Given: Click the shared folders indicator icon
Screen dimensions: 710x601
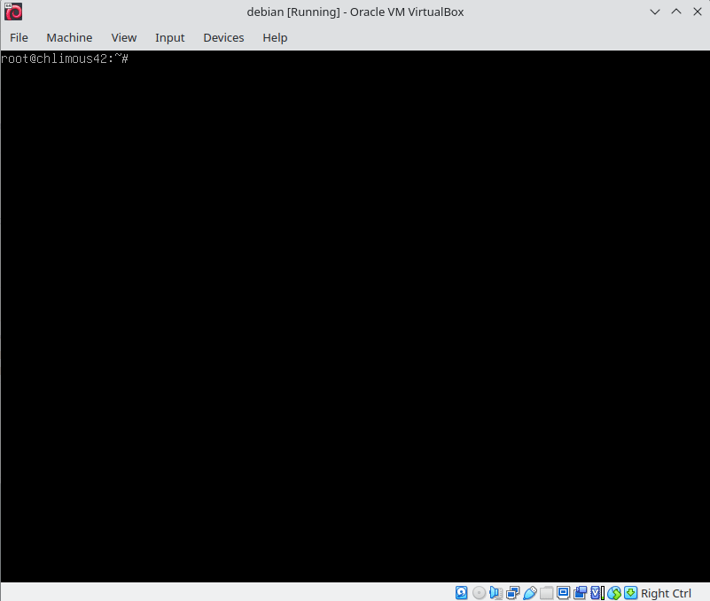Looking at the screenshot, I should coord(547,592).
